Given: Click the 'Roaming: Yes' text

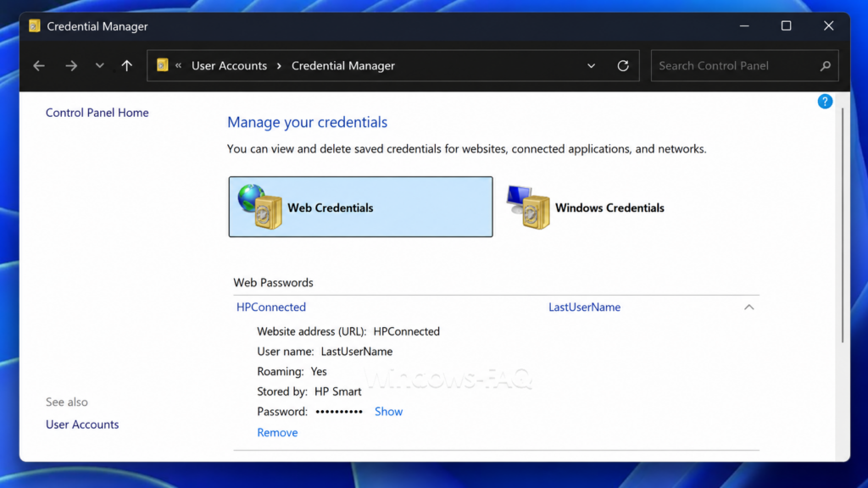Looking at the screenshot, I should (292, 372).
